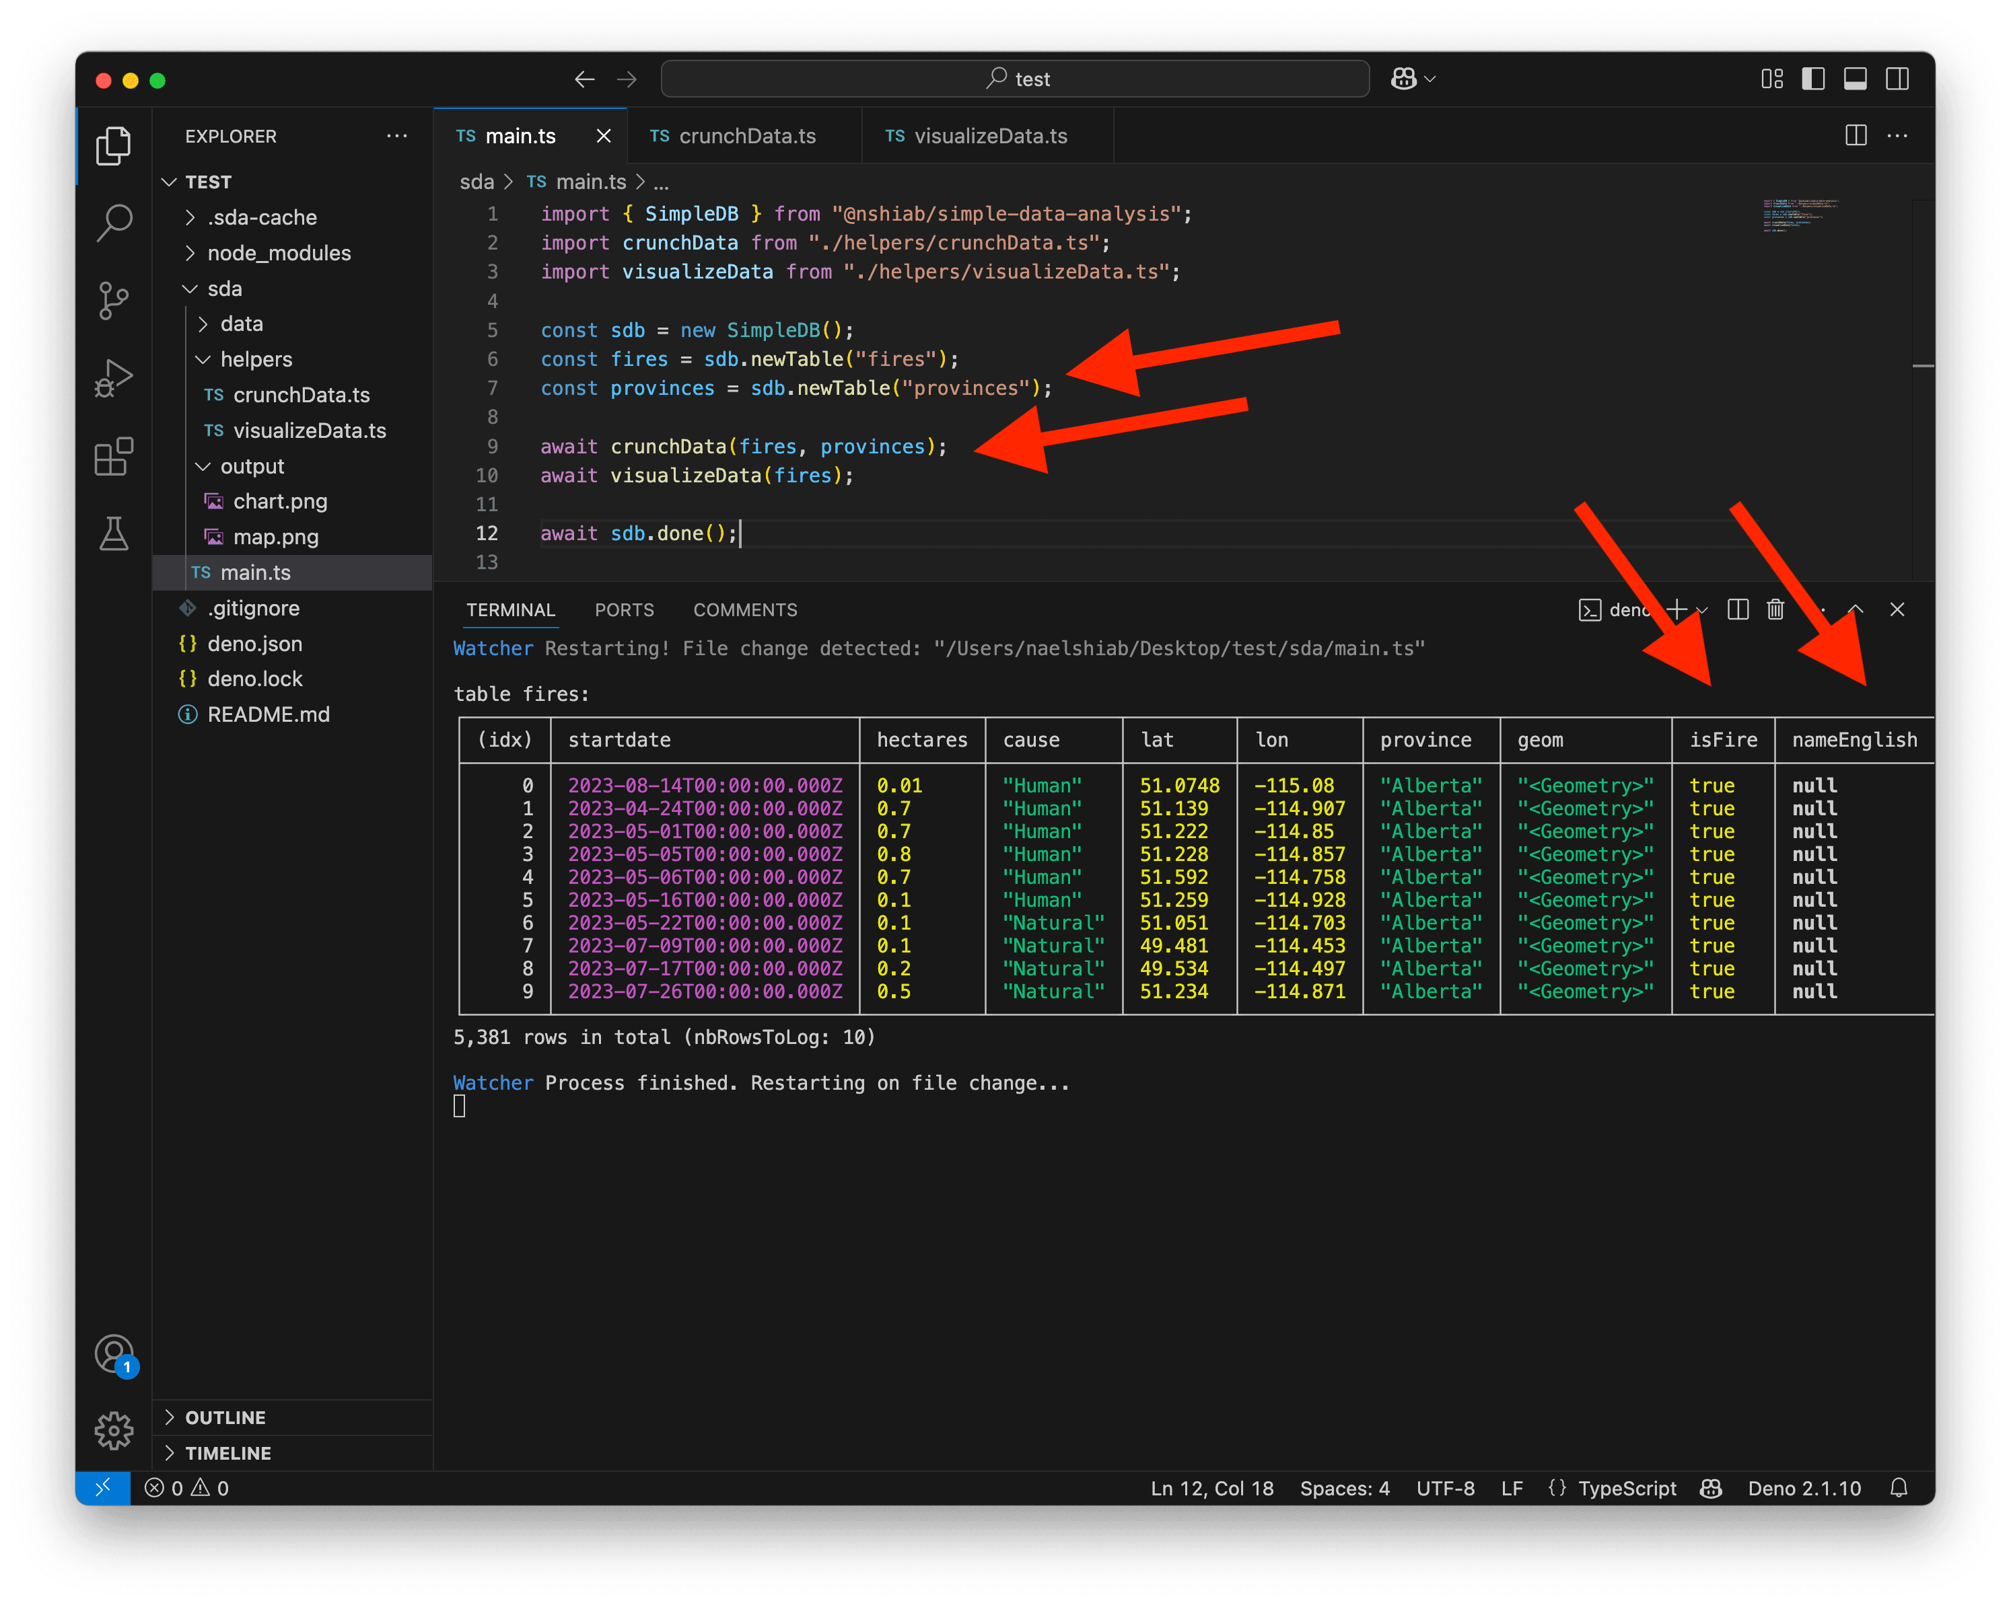Kill terminal with trash icon

pos(1775,609)
